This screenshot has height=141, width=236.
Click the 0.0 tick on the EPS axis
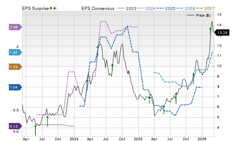(x=16, y=132)
